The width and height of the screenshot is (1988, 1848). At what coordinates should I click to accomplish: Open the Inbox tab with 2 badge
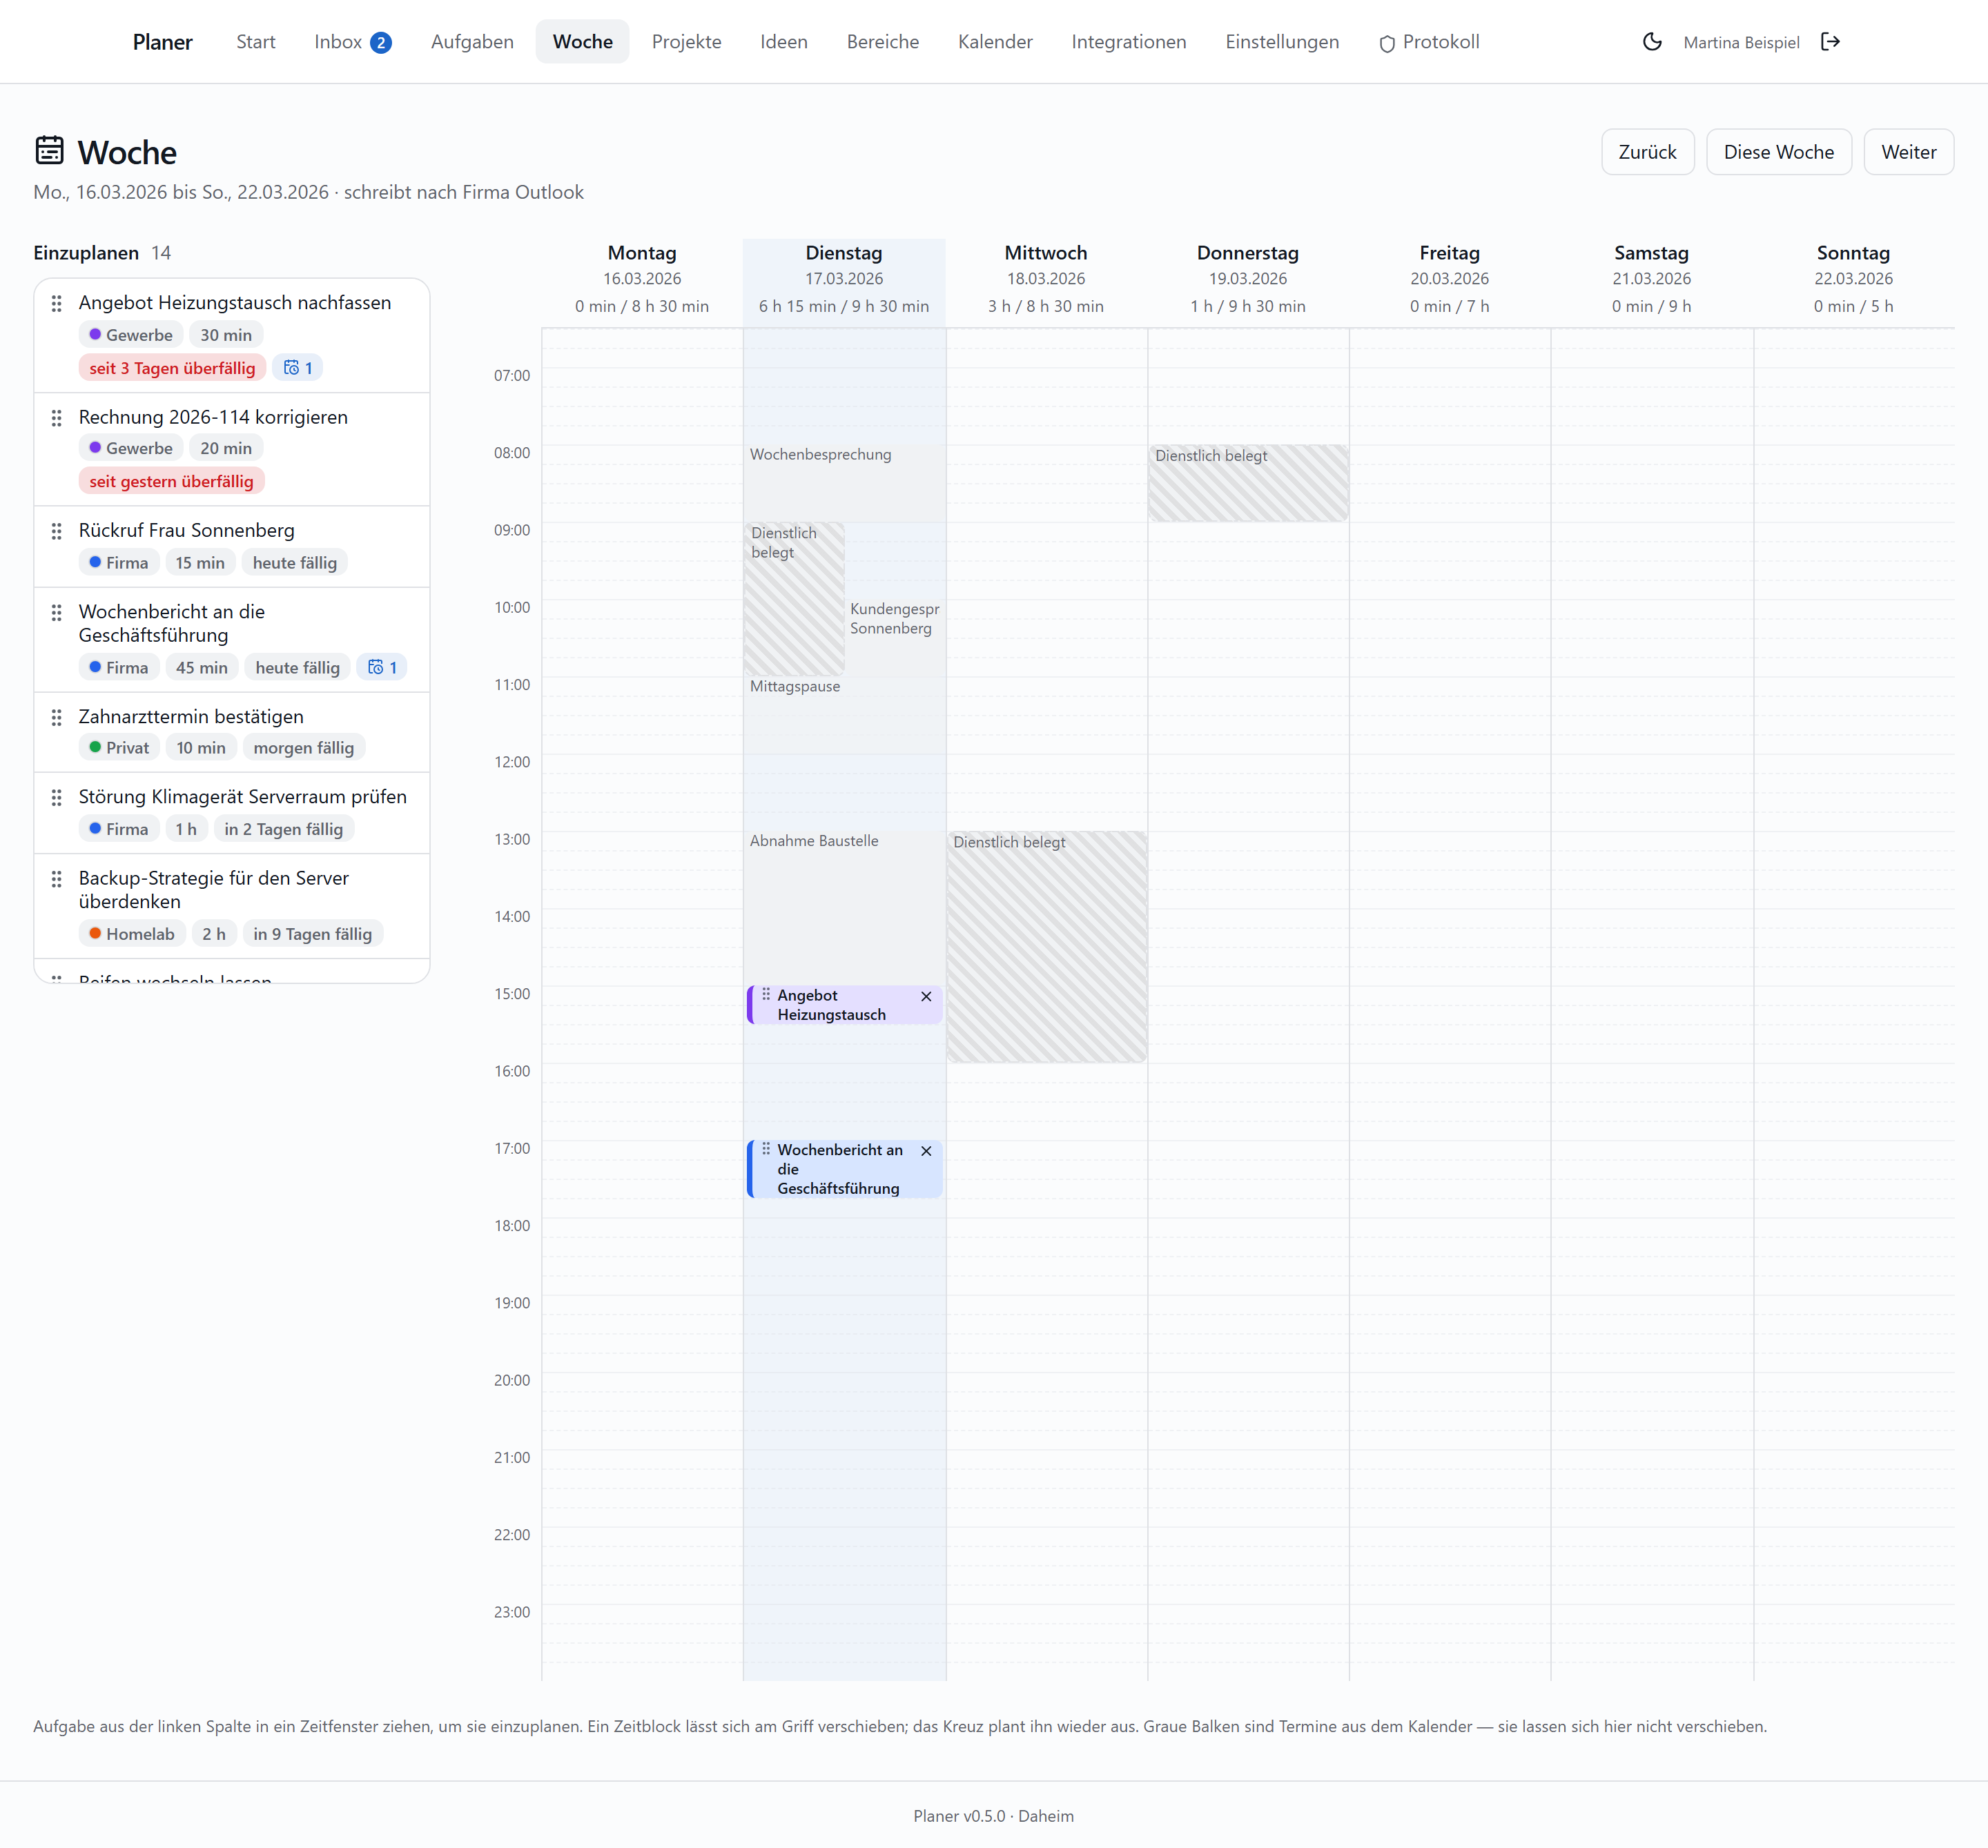(x=352, y=42)
